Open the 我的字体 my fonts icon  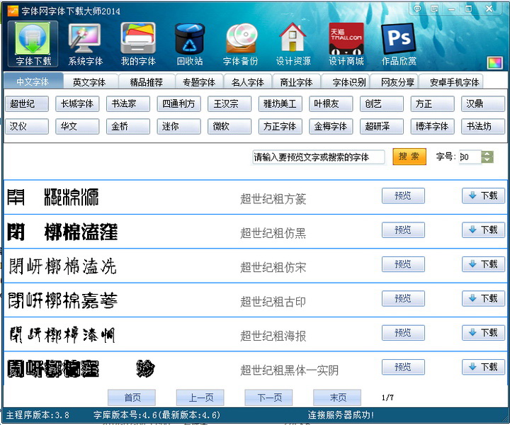pos(138,45)
